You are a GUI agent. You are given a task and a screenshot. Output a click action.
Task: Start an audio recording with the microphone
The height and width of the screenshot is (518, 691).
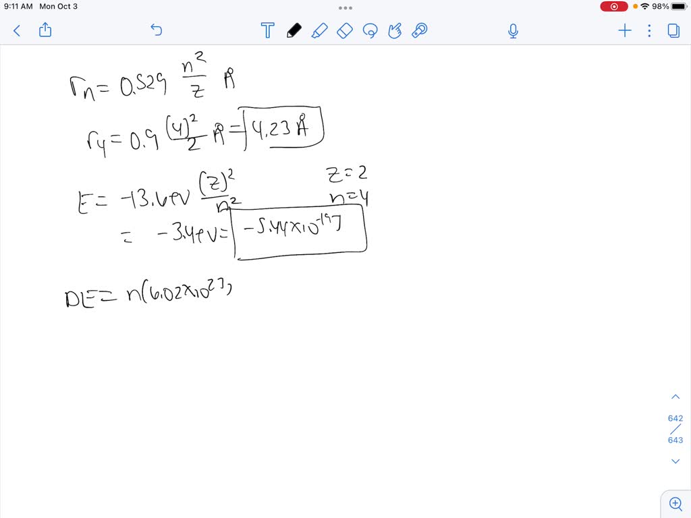click(513, 30)
